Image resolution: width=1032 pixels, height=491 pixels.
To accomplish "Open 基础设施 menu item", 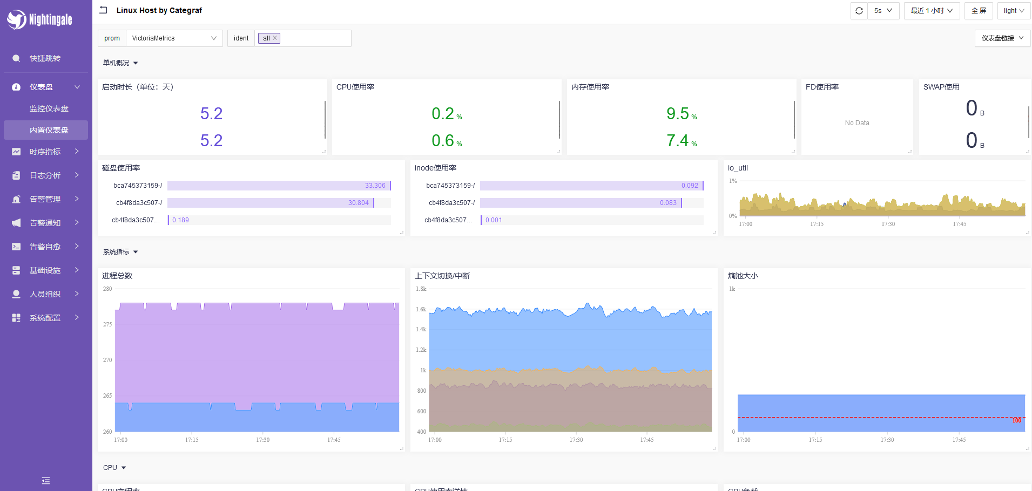I will point(46,270).
